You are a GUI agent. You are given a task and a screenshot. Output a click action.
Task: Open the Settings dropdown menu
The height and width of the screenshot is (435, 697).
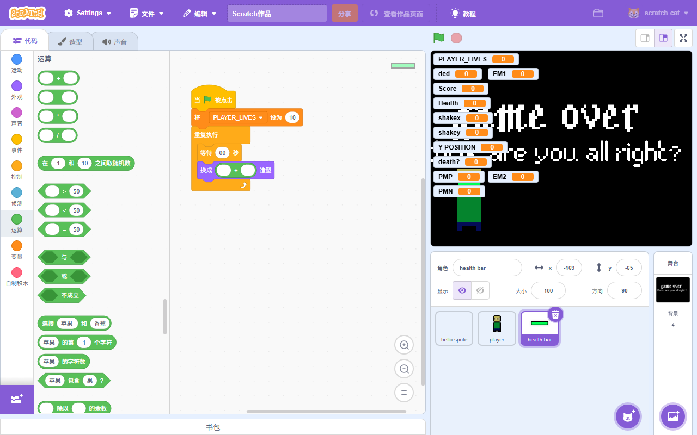point(88,13)
